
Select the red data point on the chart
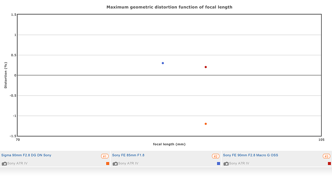pyautogui.click(x=206, y=67)
